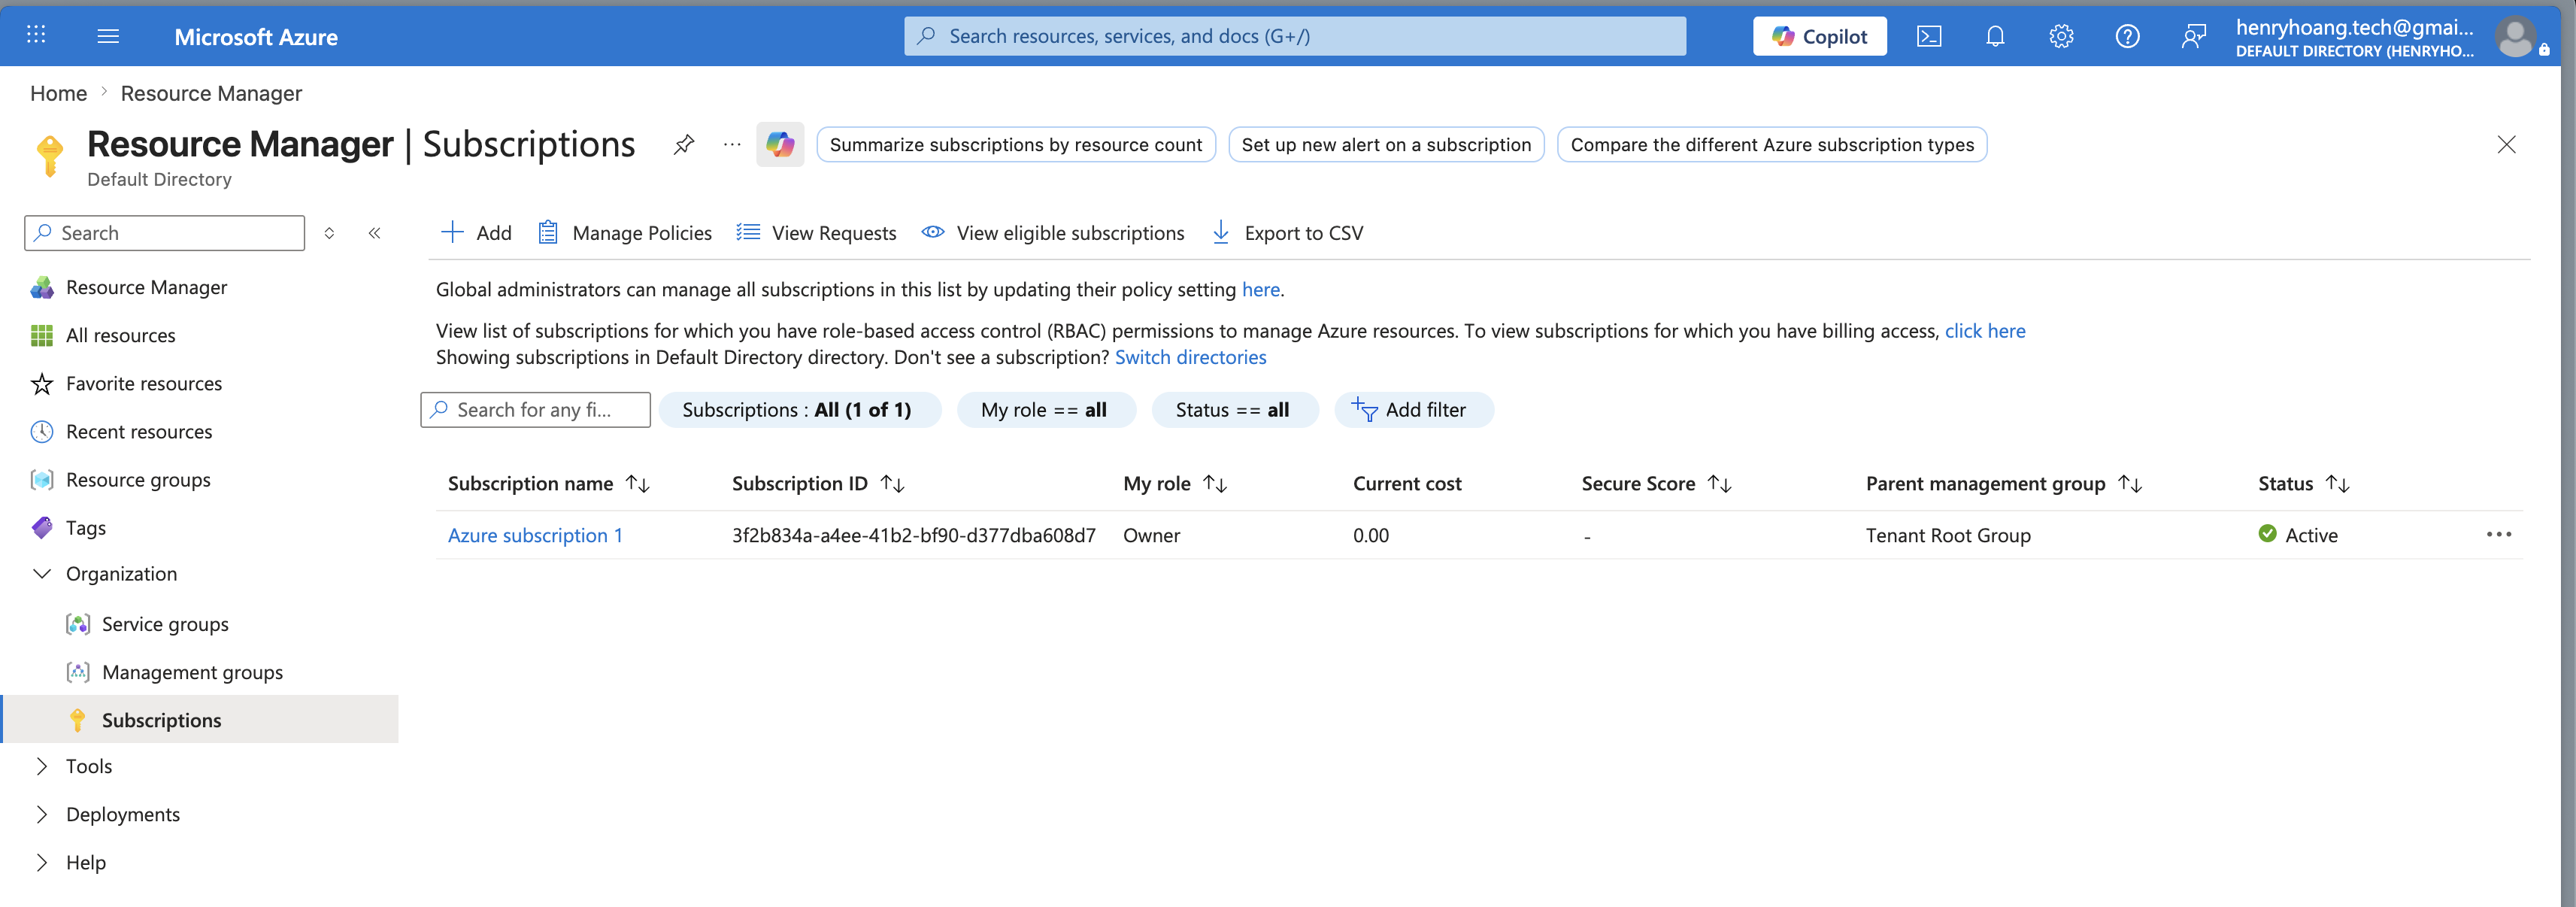The height and width of the screenshot is (907, 2576).
Task: Click View eligible subscriptions
Action: (x=1052, y=233)
